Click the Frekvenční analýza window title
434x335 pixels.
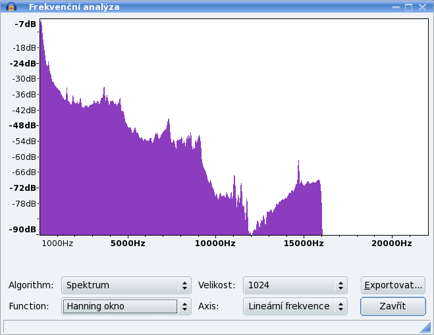tap(74, 7)
